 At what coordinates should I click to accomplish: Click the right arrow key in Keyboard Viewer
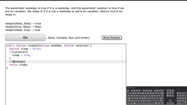click(173, 103)
